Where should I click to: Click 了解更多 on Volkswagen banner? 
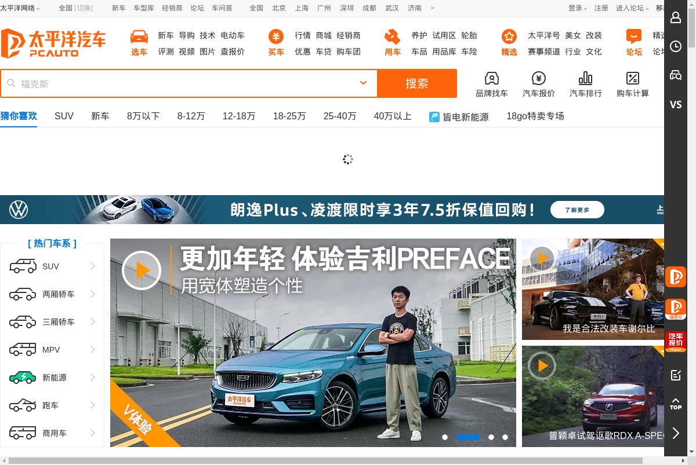(x=577, y=210)
